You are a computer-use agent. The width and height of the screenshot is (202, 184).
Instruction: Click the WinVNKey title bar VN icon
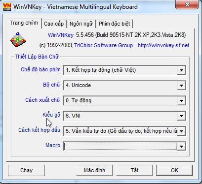pos(7,7)
